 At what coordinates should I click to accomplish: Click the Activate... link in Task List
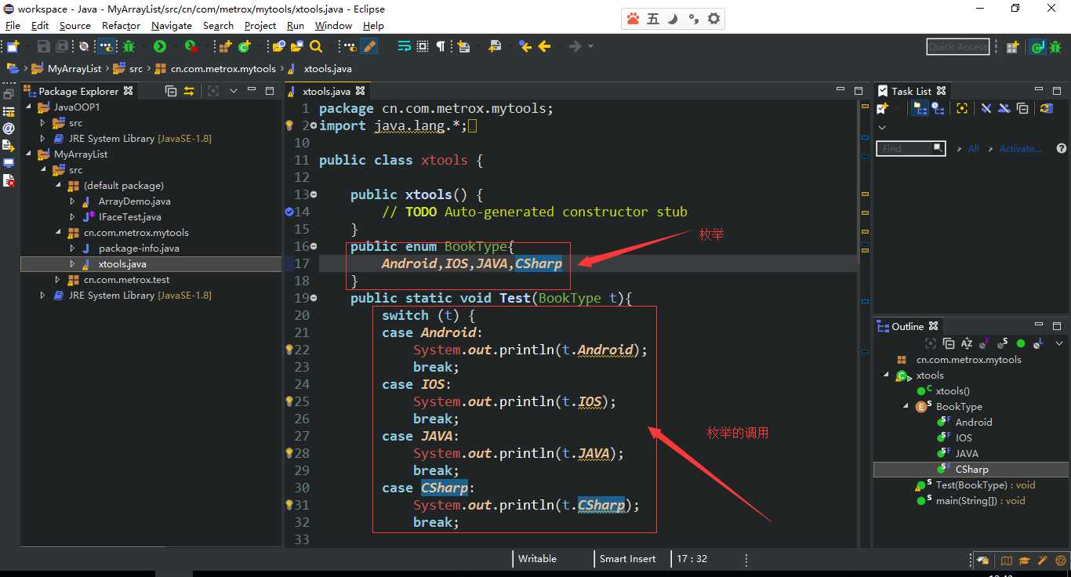(x=1020, y=148)
